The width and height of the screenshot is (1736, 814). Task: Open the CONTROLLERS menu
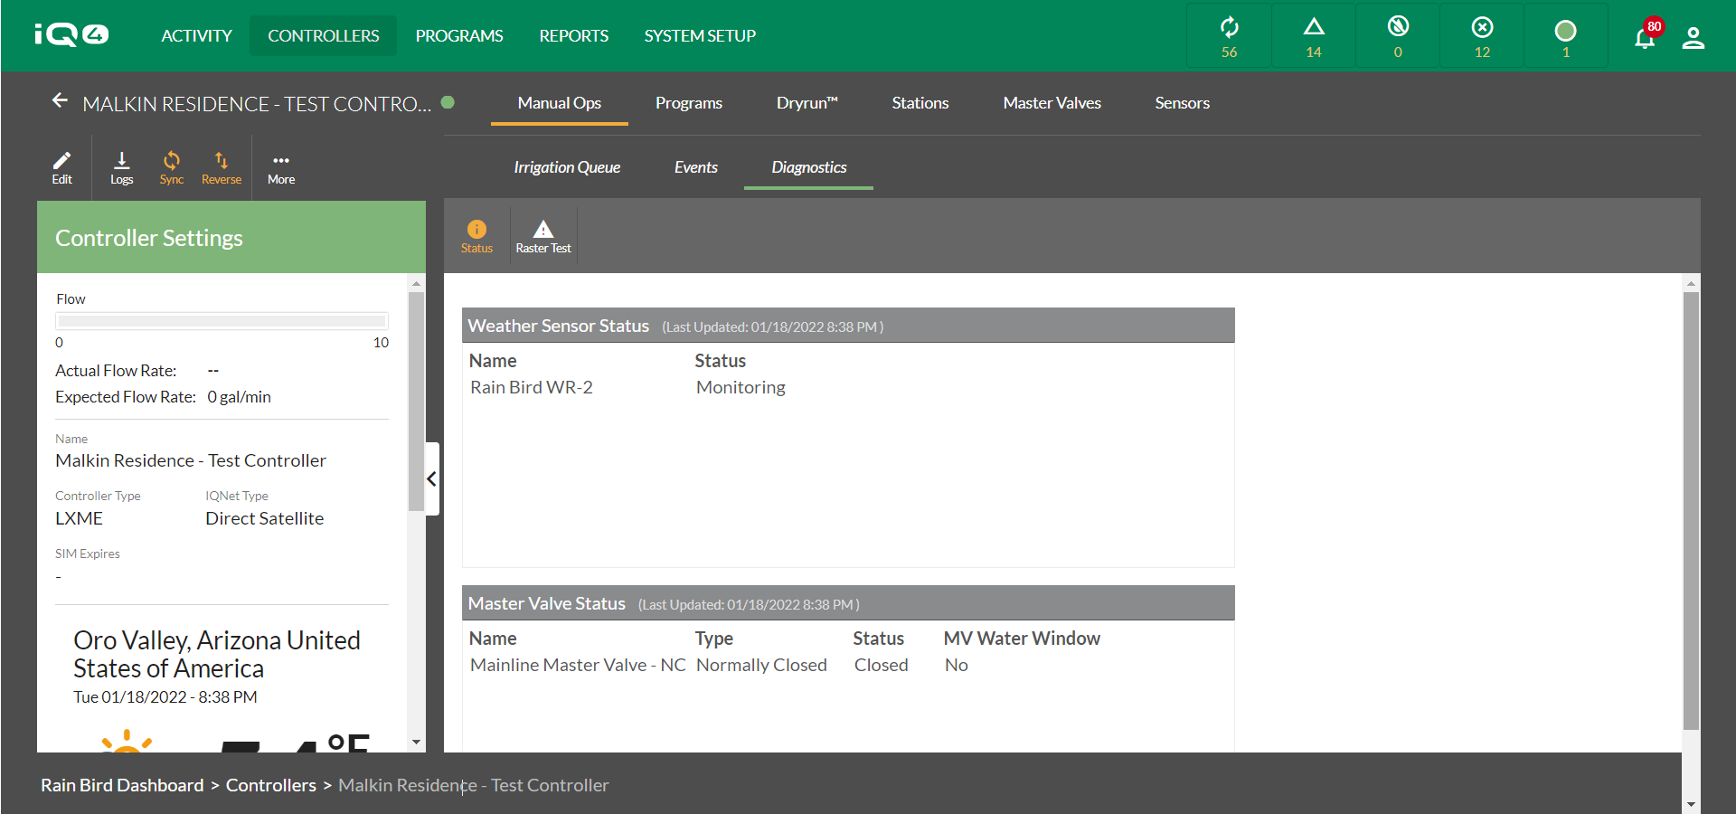point(323,36)
